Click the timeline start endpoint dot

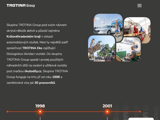(7, 112)
